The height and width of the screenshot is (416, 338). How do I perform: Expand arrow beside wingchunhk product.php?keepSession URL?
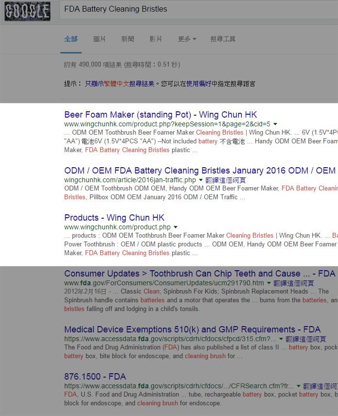[x=275, y=124]
